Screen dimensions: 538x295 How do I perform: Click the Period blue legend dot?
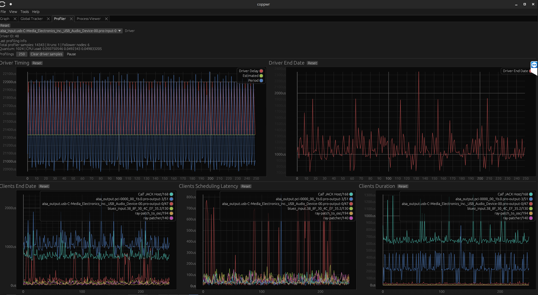pyautogui.click(x=261, y=81)
